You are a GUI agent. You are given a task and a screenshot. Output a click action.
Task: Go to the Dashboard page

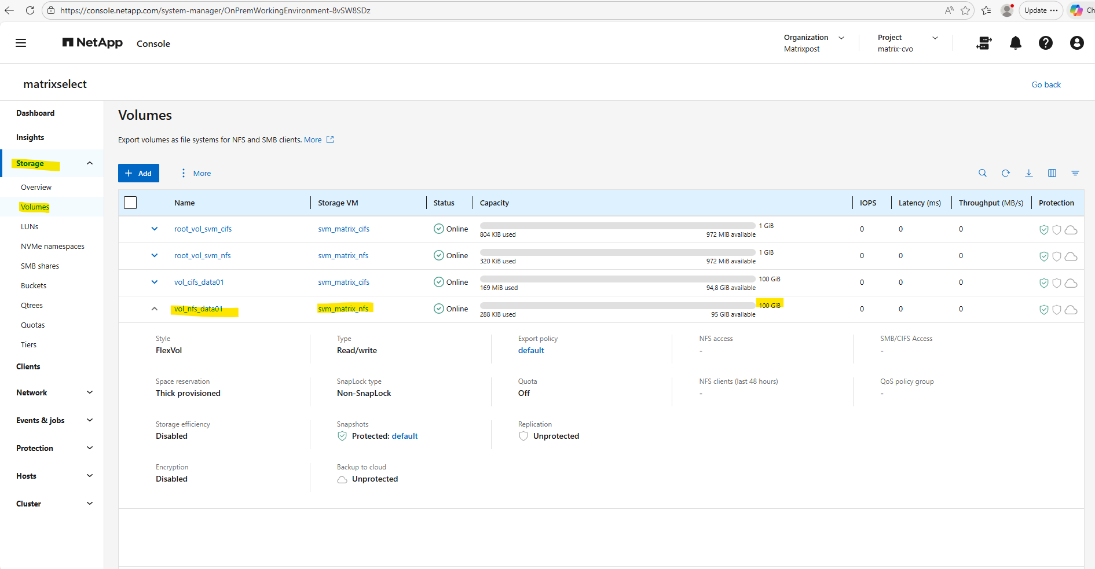(x=35, y=113)
